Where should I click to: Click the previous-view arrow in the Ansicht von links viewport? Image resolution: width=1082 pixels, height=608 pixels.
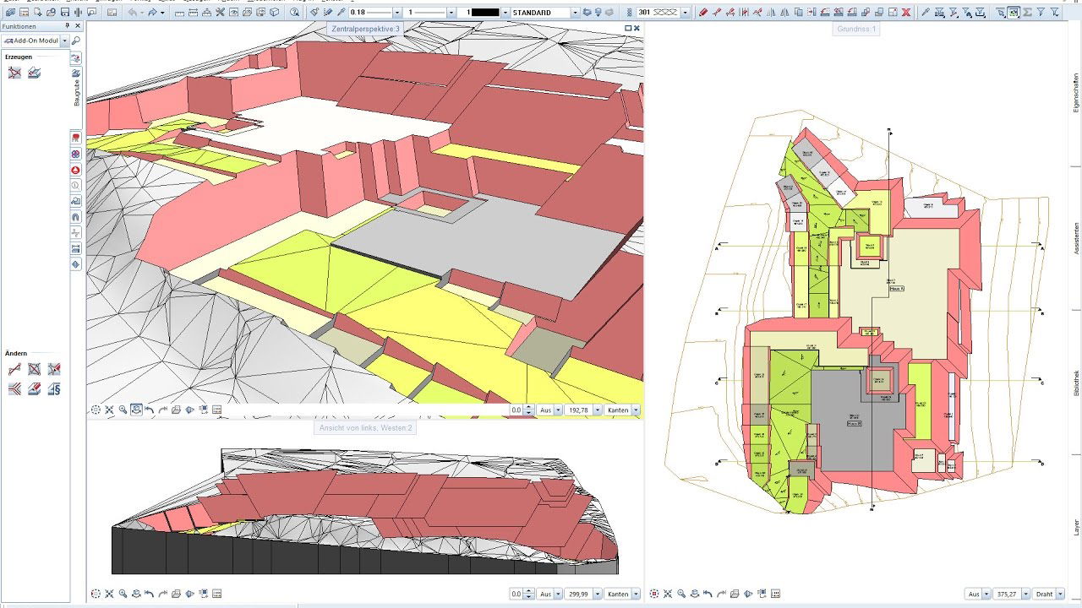click(x=150, y=594)
